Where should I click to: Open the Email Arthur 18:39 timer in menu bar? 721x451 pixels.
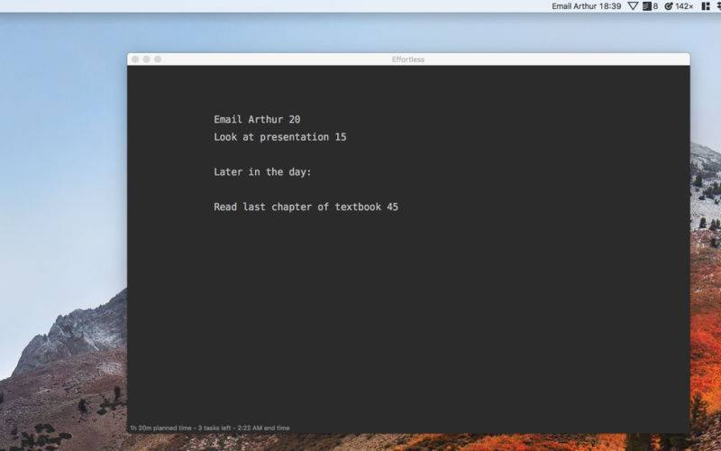[x=587, y=6]
